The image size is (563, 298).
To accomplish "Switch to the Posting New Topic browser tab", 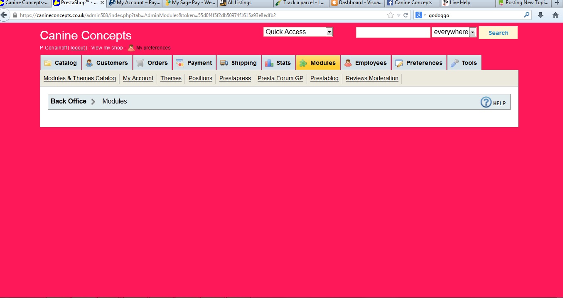I will click(523, 3).
